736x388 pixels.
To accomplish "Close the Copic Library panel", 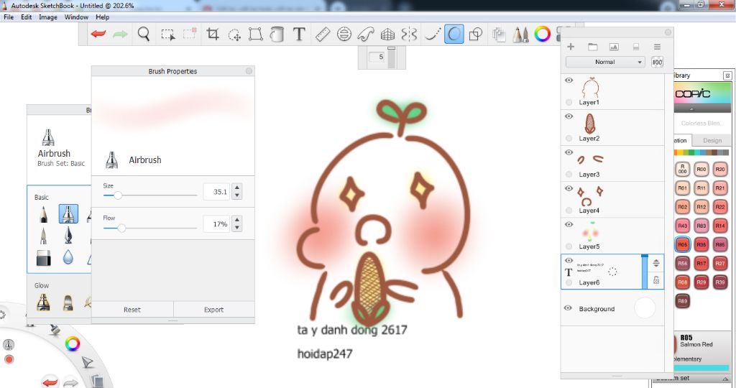I will coord(727,75).
